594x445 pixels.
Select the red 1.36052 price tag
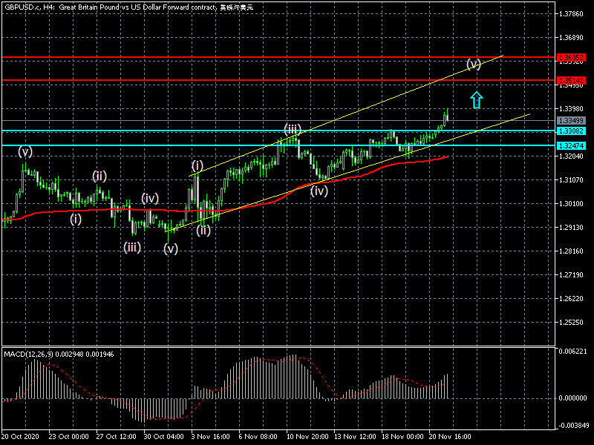(x=571, y=58)
